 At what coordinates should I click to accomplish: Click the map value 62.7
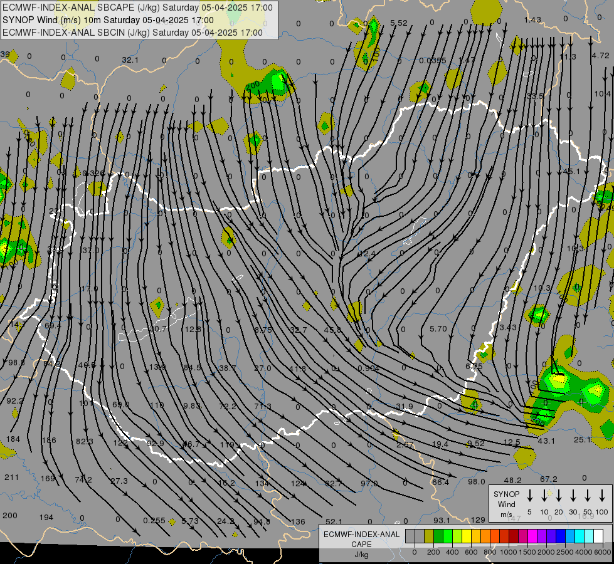point(333,484)
